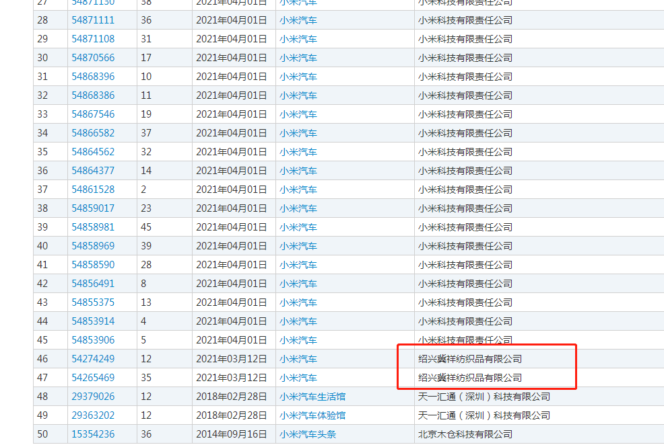Select class number 35 in row 47

[x=146, y=377]
